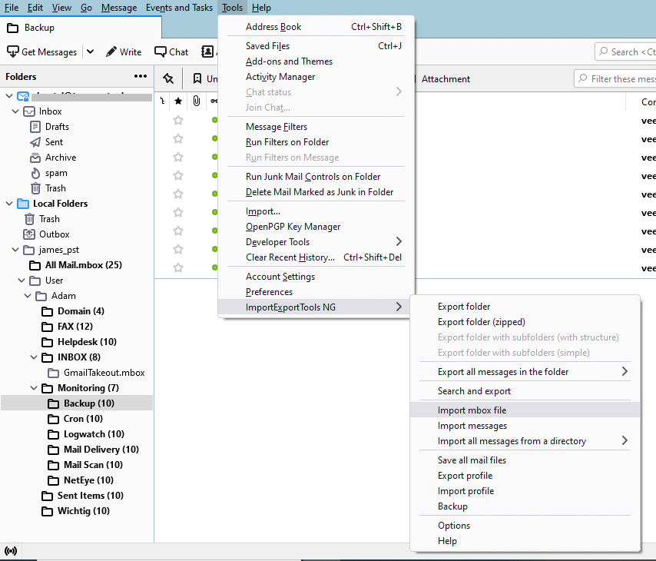Sort messages by the attachment paperclip column icon

point(195,101)
